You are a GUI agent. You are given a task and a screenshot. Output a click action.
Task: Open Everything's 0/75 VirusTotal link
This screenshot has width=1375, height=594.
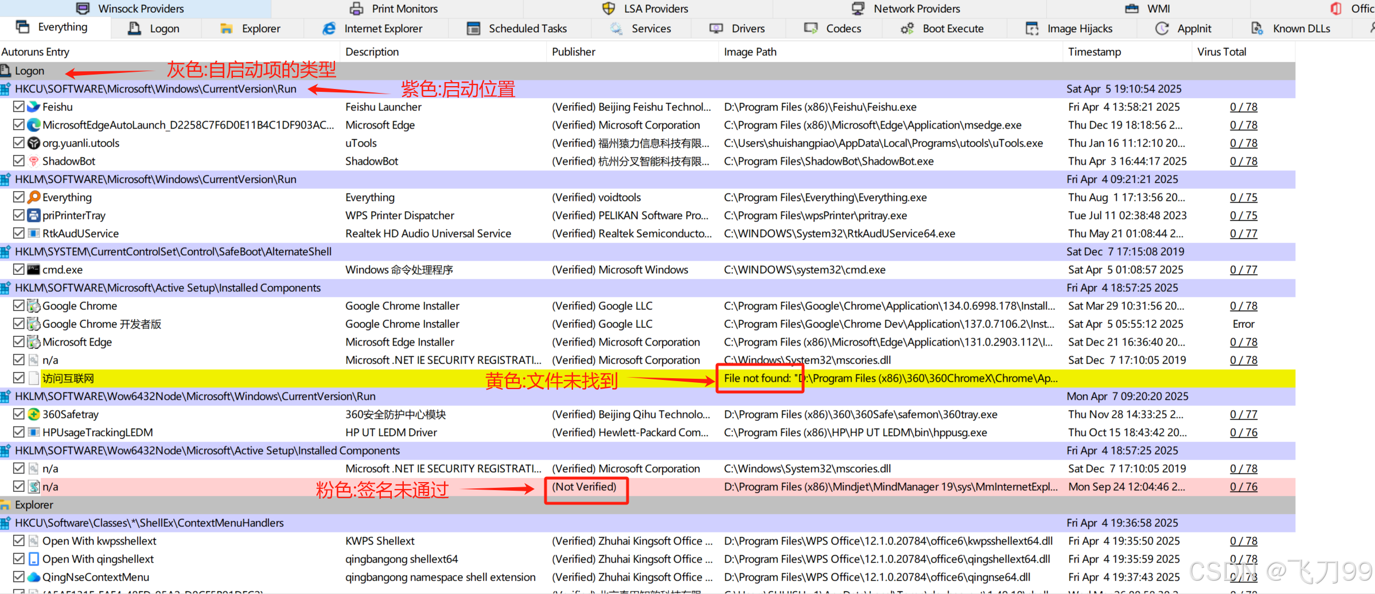point(1244,197)
